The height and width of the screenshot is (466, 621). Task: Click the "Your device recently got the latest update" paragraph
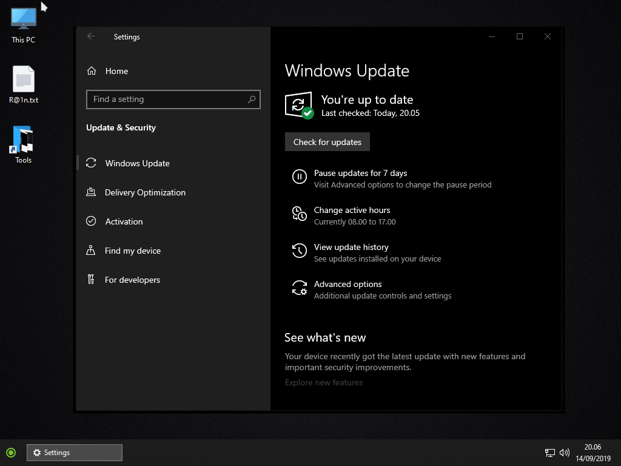(405, 362)
